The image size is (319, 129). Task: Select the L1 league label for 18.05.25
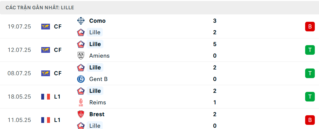coord(57,97)
